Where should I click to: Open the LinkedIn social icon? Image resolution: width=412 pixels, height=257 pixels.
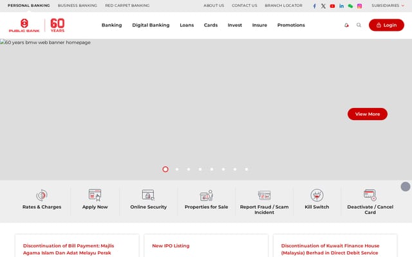click(341, 6)
